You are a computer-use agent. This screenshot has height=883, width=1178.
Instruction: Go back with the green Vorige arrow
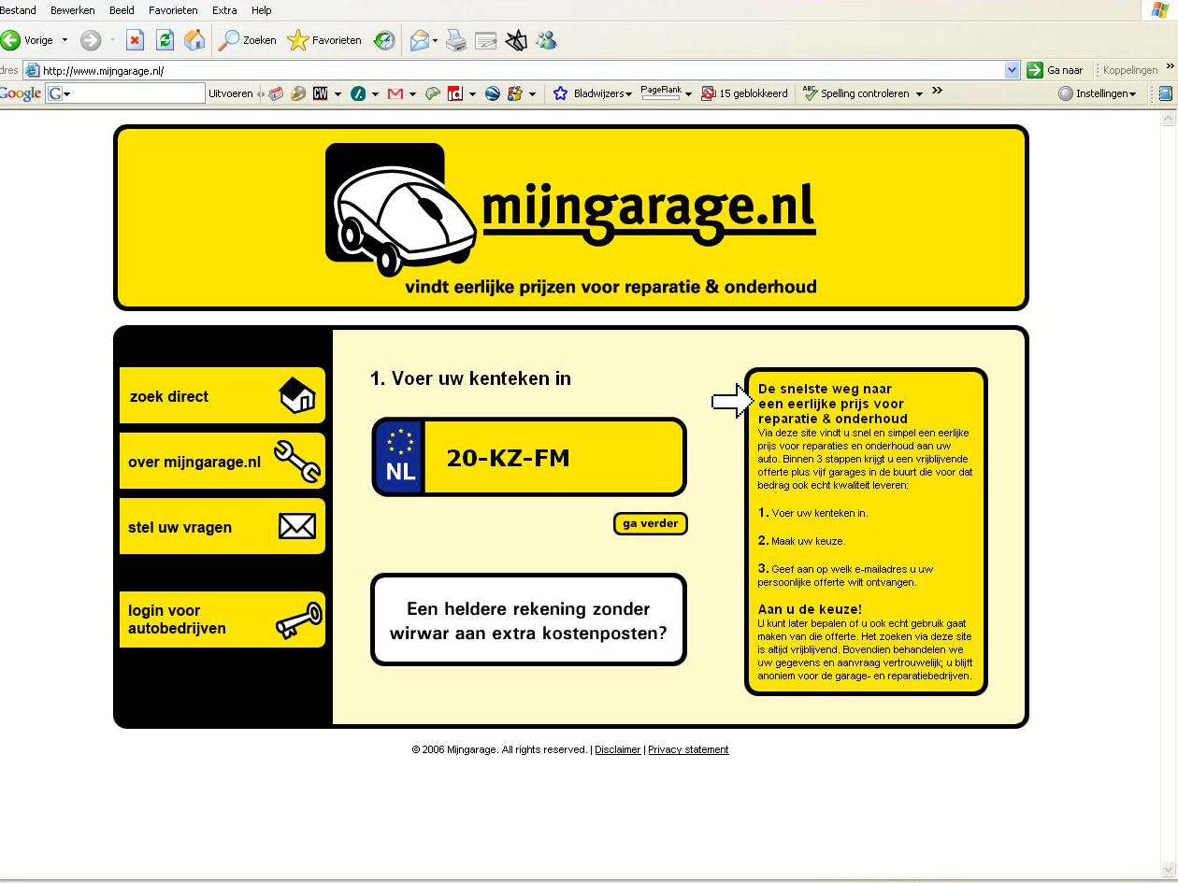point(10,40)
